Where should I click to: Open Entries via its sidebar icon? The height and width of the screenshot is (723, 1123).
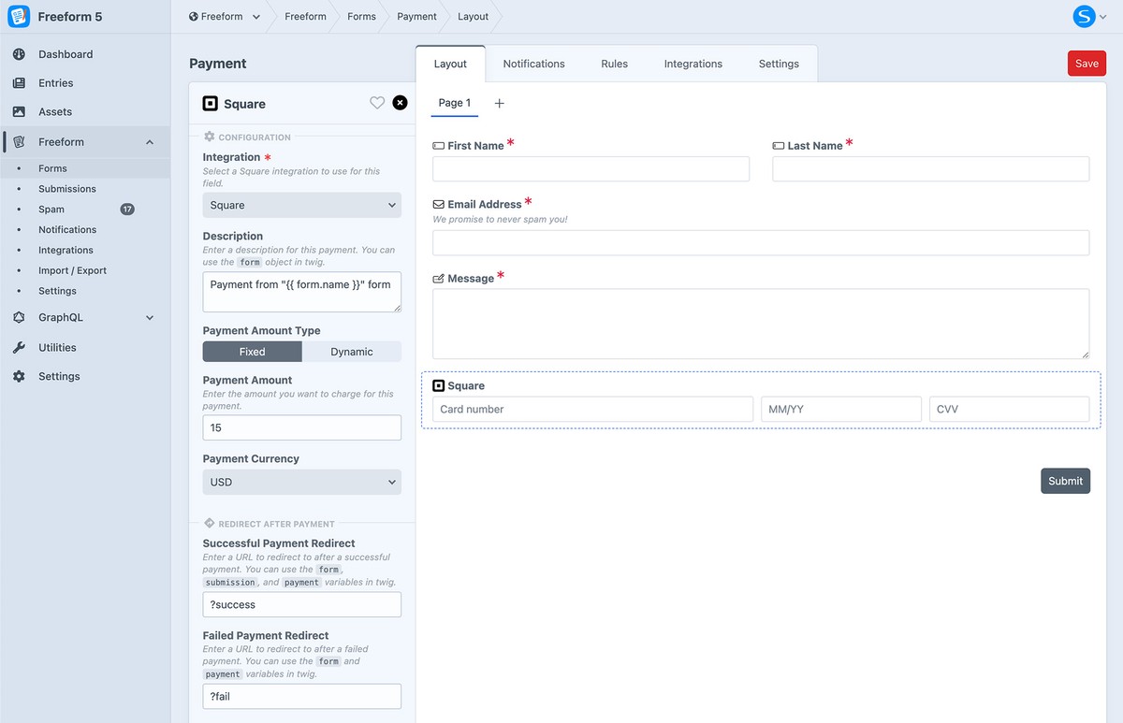tap(19, 83)
